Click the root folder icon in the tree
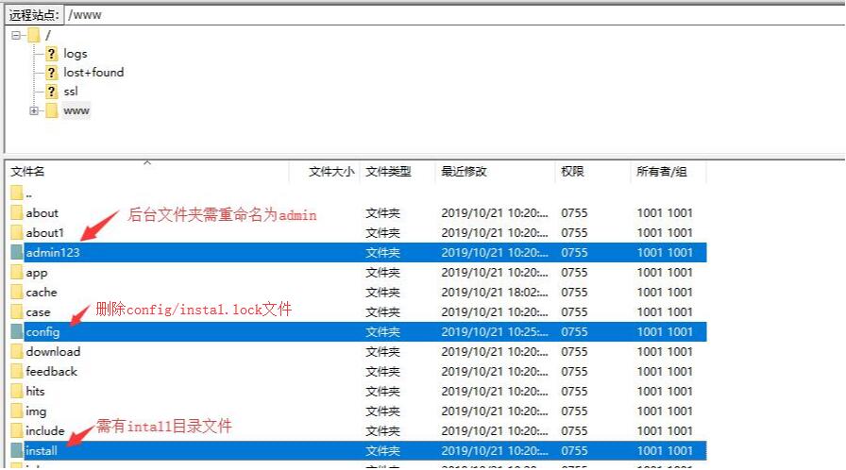This screenshot has height=470, width=846. 34,36
